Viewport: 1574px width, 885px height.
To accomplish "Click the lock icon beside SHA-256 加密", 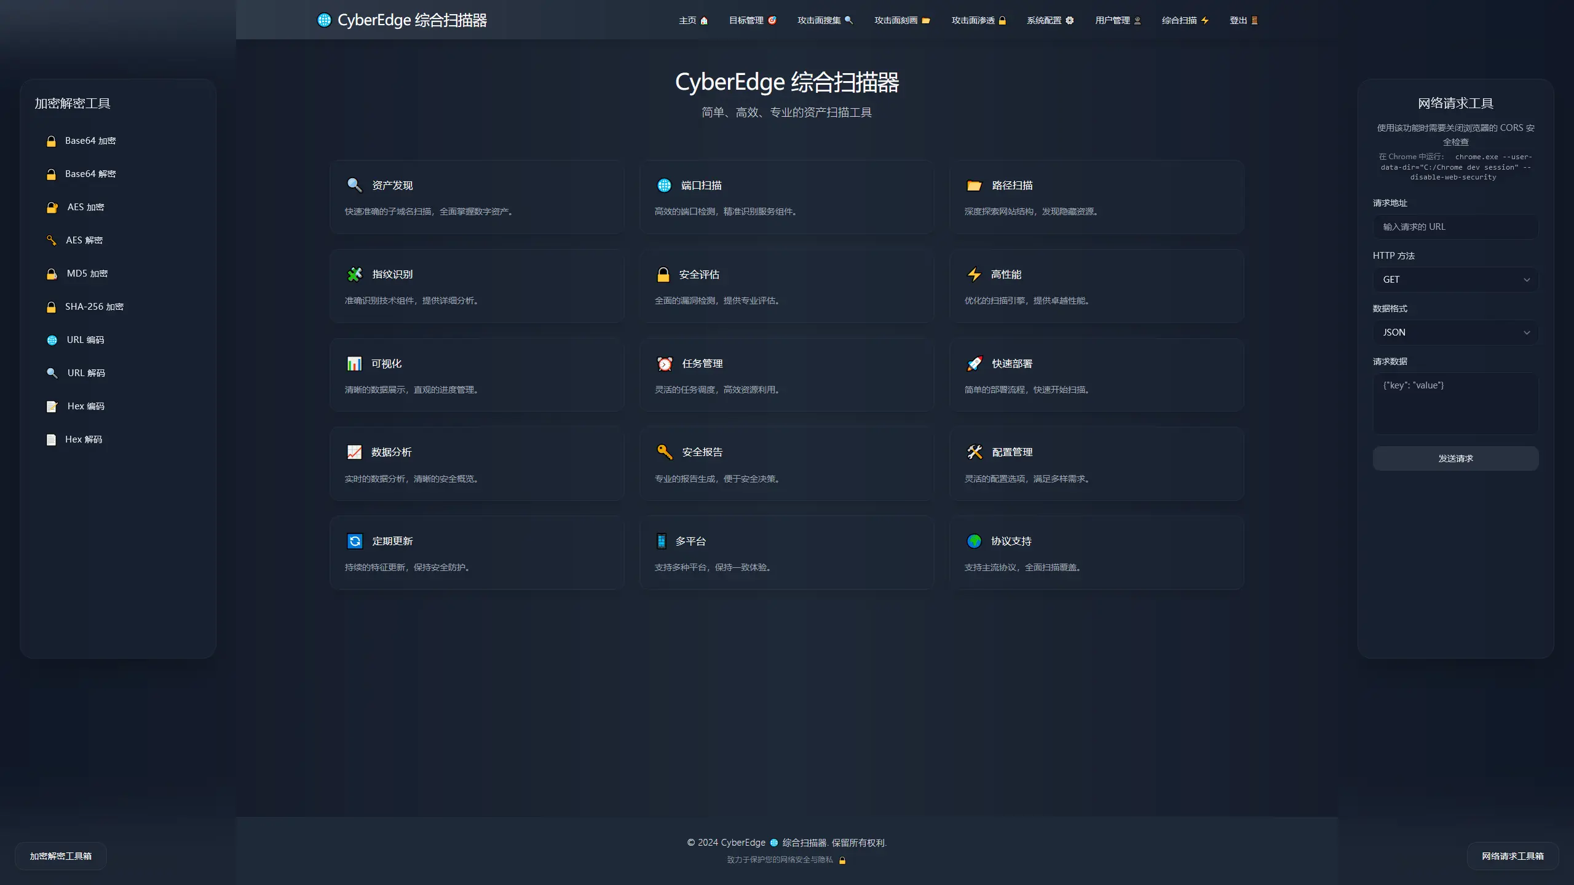I will 52,307.
